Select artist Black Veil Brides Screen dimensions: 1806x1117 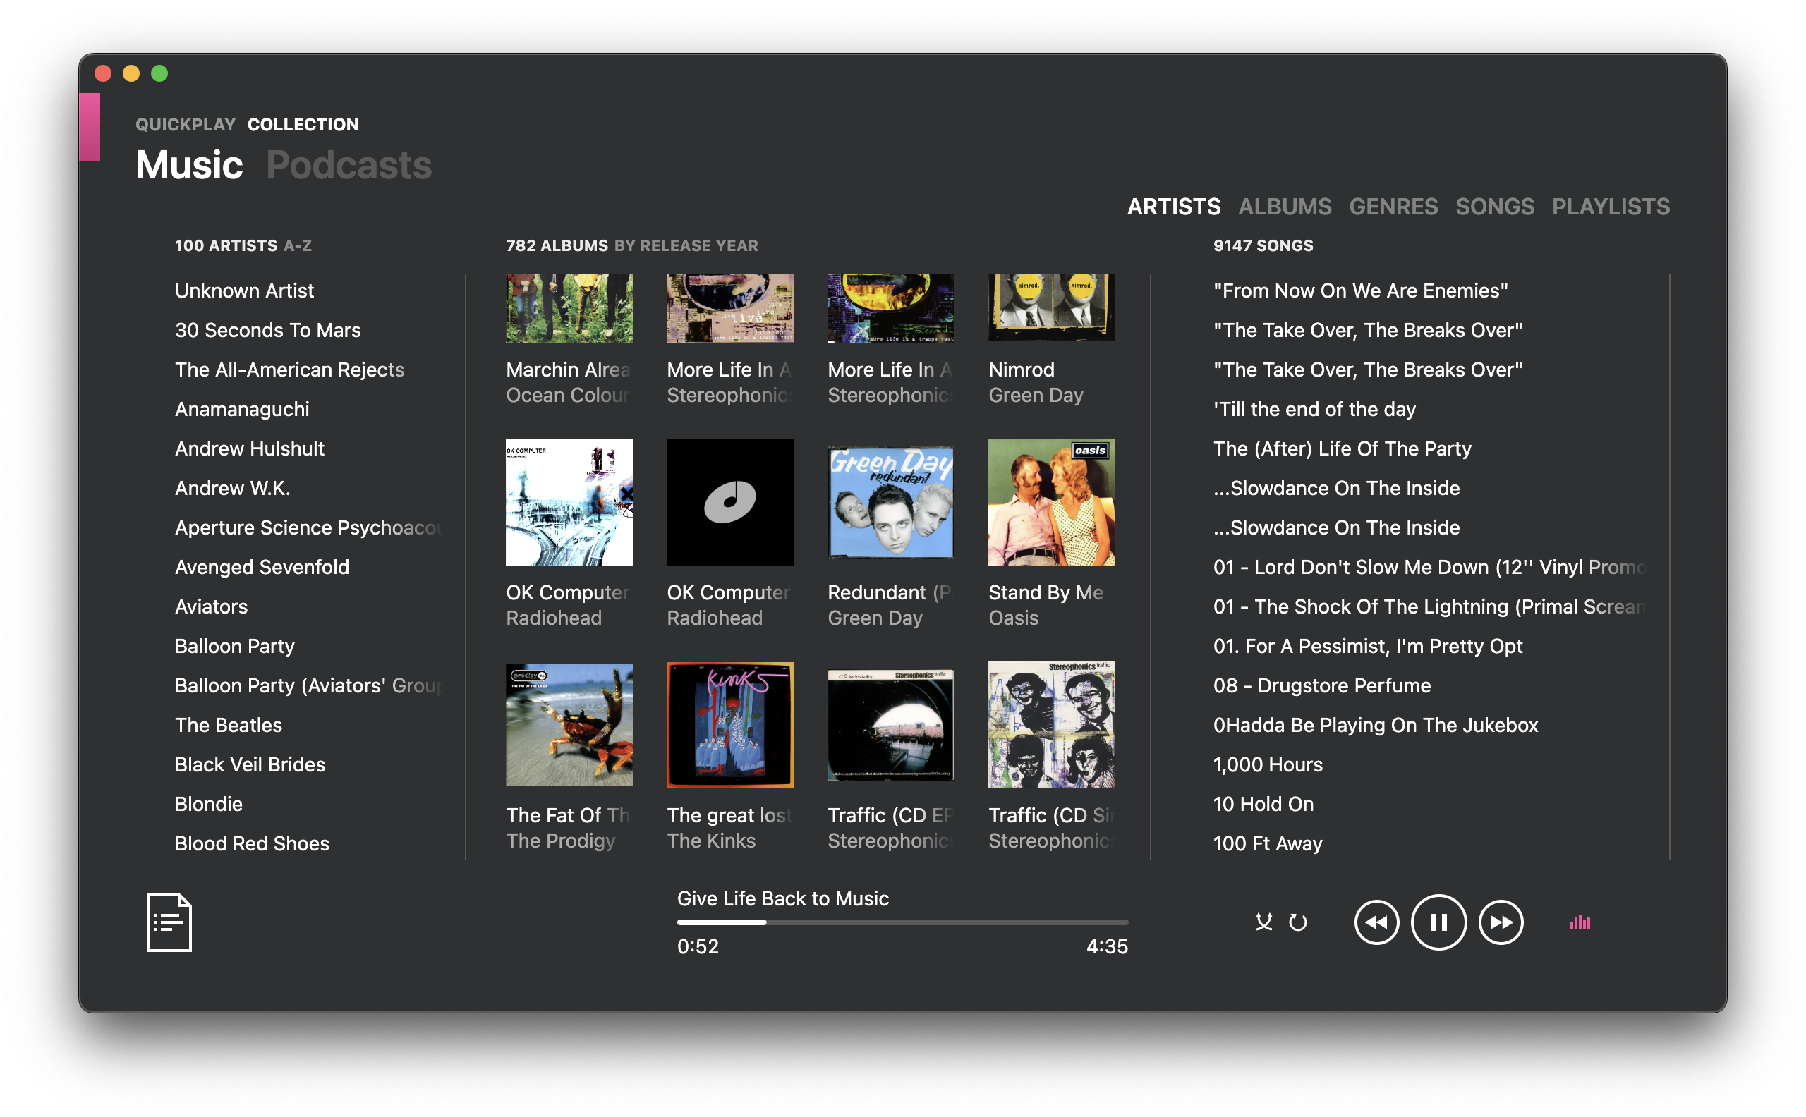[x=250, y=764]
